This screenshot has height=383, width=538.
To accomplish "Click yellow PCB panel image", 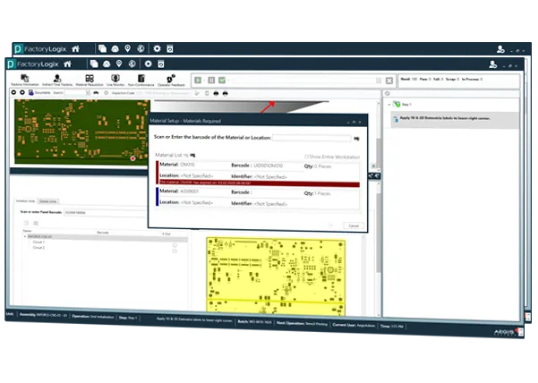I will point(277,277).
